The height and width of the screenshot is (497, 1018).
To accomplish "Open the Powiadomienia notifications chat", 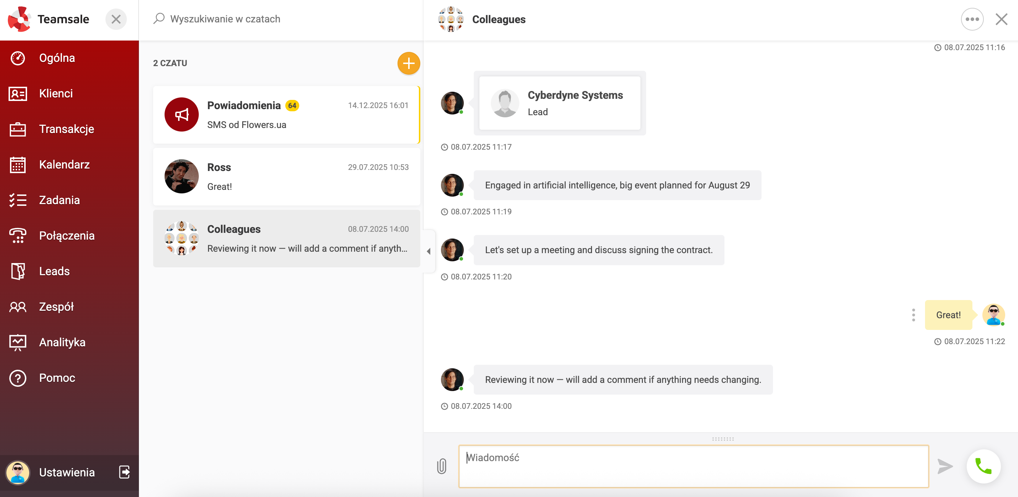I will [286, 115].
